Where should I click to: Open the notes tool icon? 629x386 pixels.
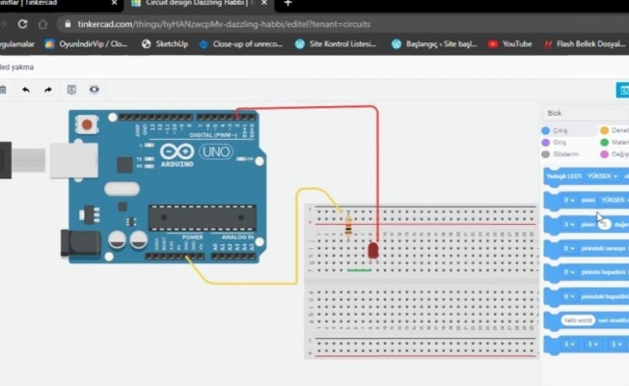tap(71, 90)
